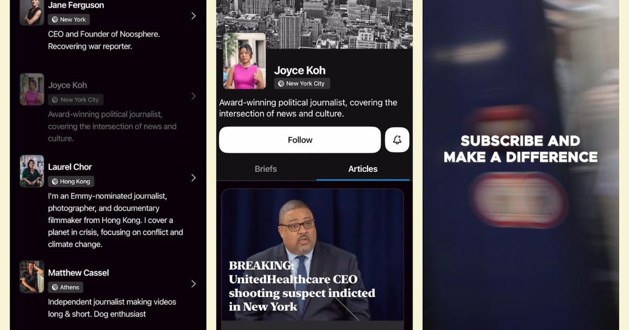
Task: Click the New York City tag on Joyce Koh's profile
Action: point(302,83)
